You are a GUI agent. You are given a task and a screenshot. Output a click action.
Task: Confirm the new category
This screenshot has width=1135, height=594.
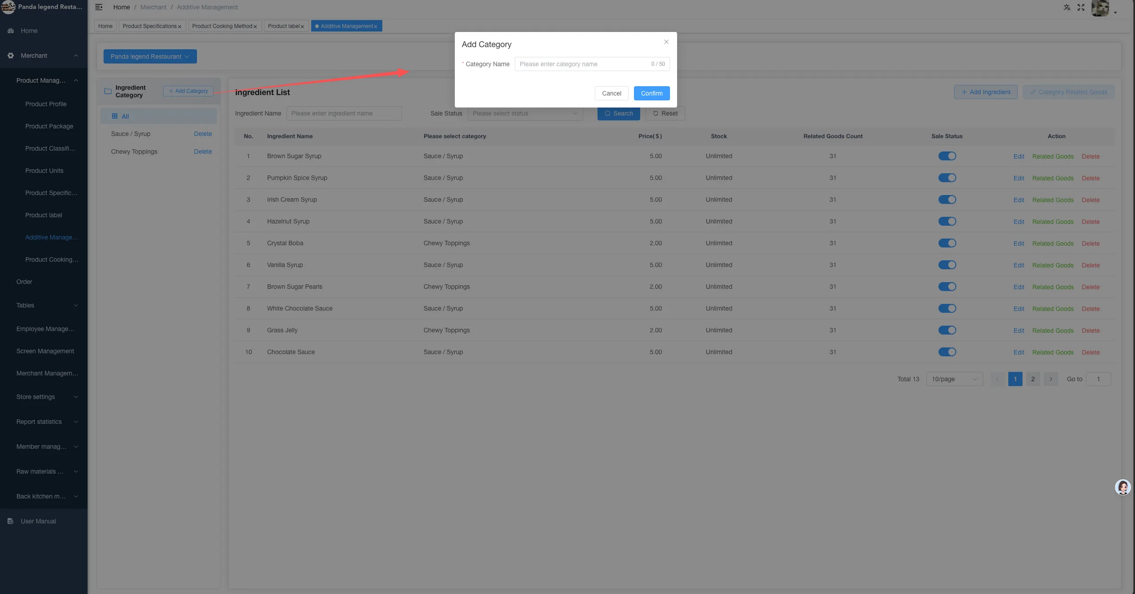pyautogui.click(x=652, y=93)
